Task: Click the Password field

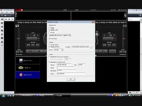Action: click(67, 71)
